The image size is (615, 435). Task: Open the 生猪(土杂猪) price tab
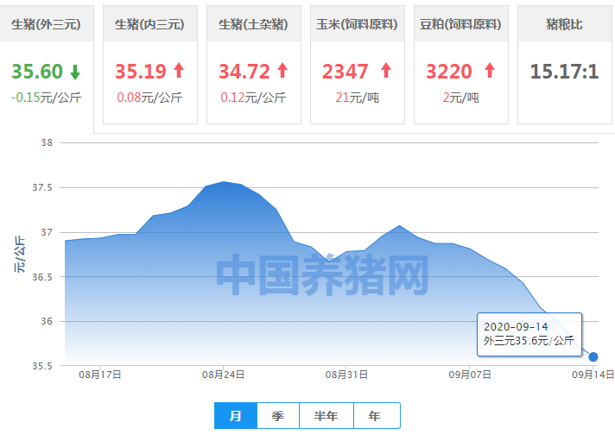pyautogui.click(x=253, y=25)
